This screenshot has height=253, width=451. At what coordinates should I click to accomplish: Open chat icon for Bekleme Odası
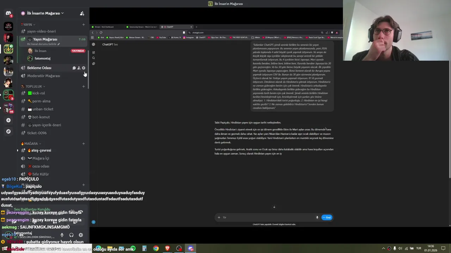coord(74,68)
